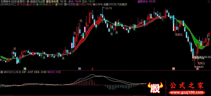This screenshot has width=211, height=96.
Task: Open the MACD(12,26,9) indicator dropdown arrow
Action: 2,72
